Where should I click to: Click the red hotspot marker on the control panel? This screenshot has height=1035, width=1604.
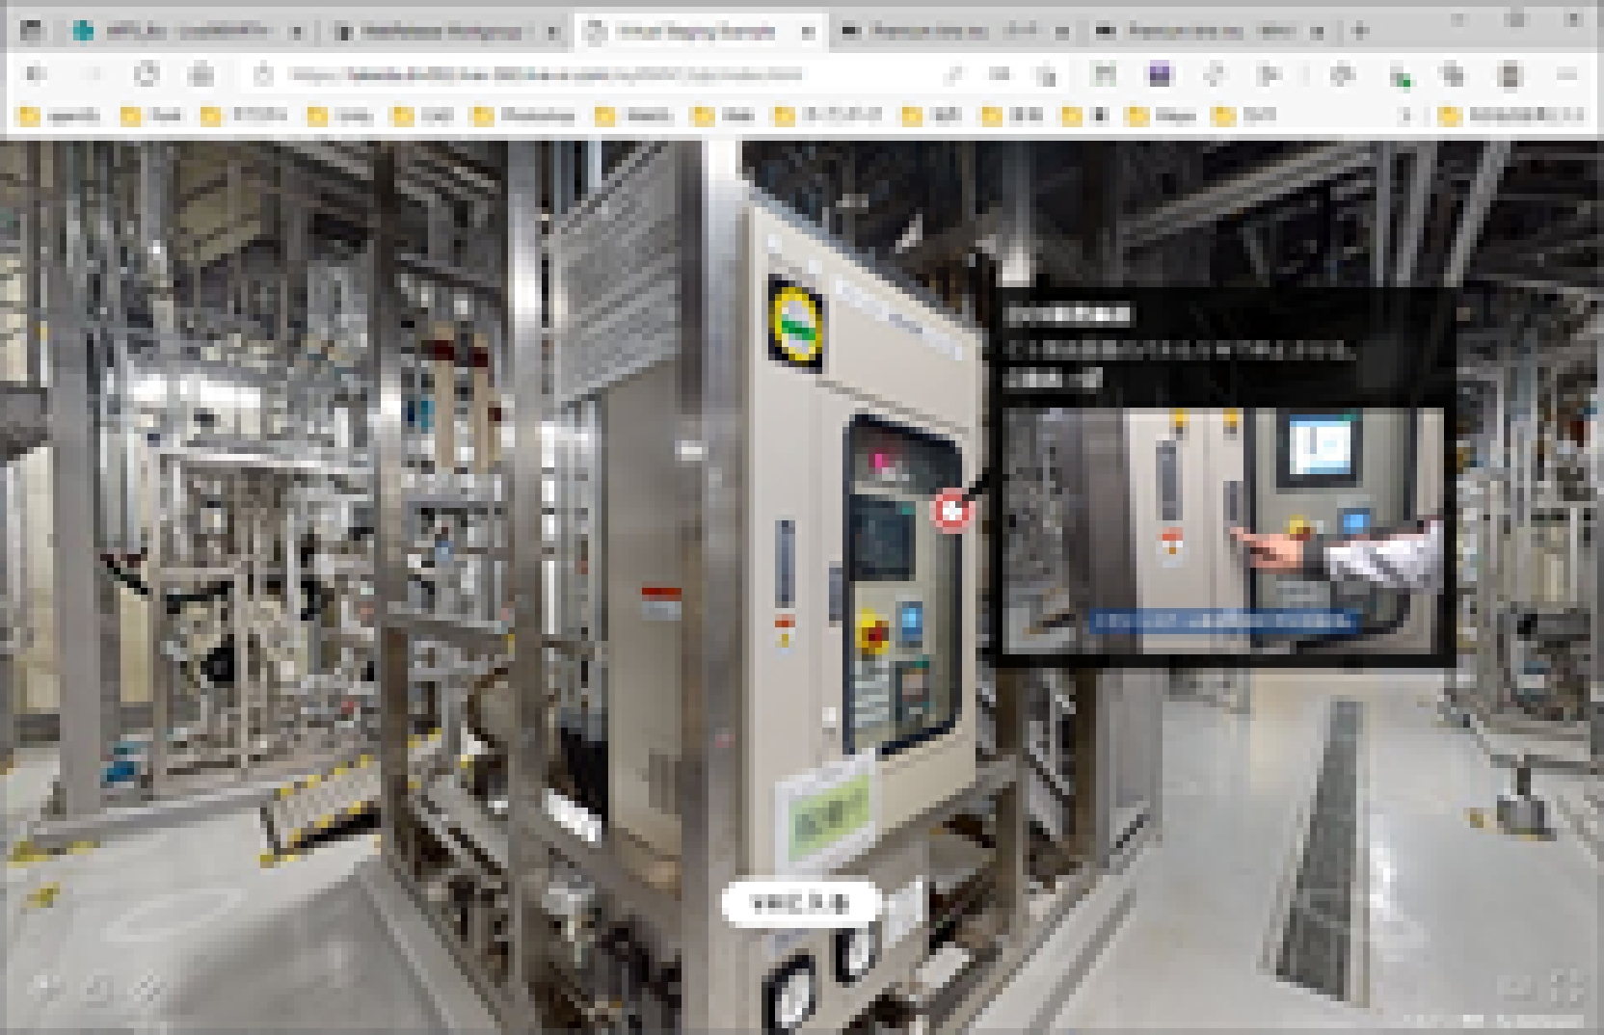pos(951,511)
